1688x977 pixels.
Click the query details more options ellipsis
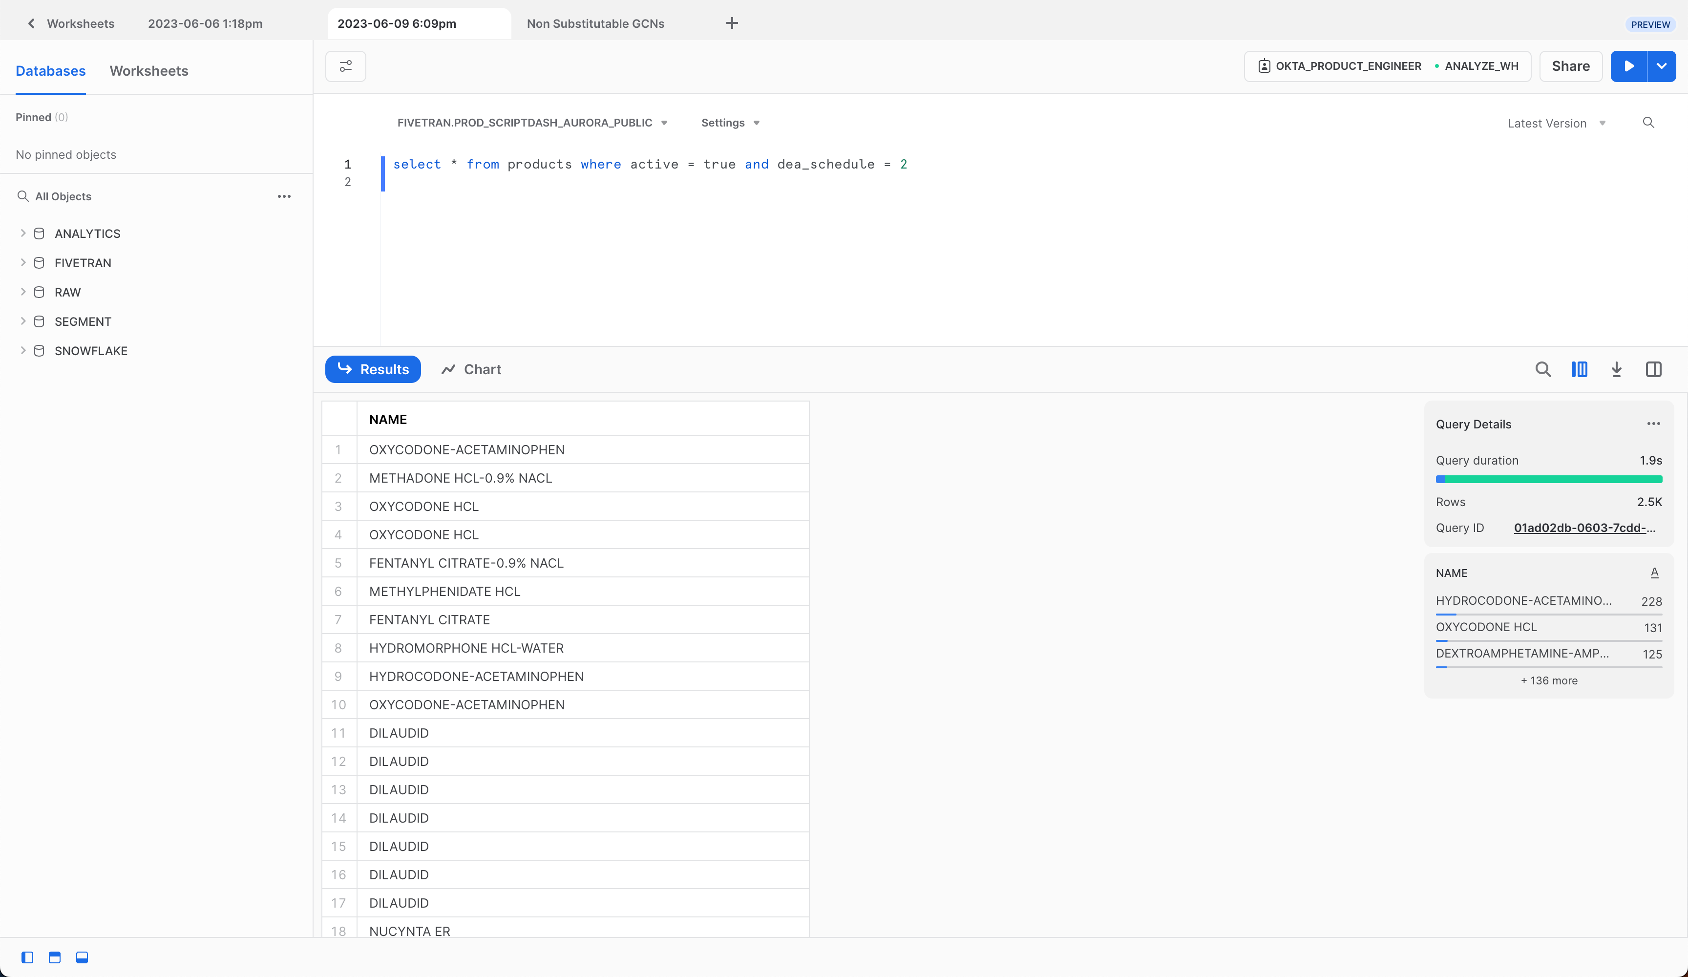[1654, 424]
